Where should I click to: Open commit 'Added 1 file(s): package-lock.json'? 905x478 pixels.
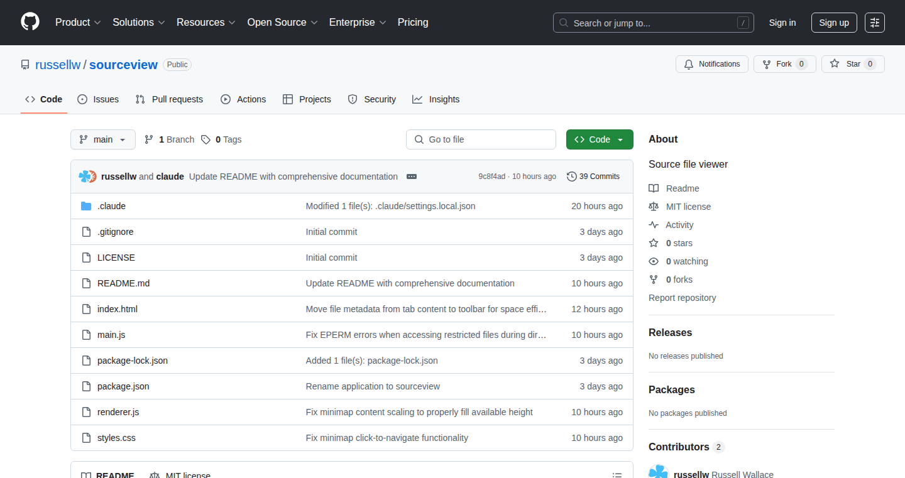click(x=371, y=361)
